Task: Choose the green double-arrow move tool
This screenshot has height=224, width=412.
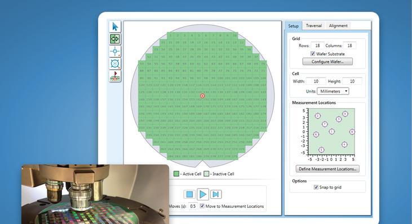Action: 115,39
